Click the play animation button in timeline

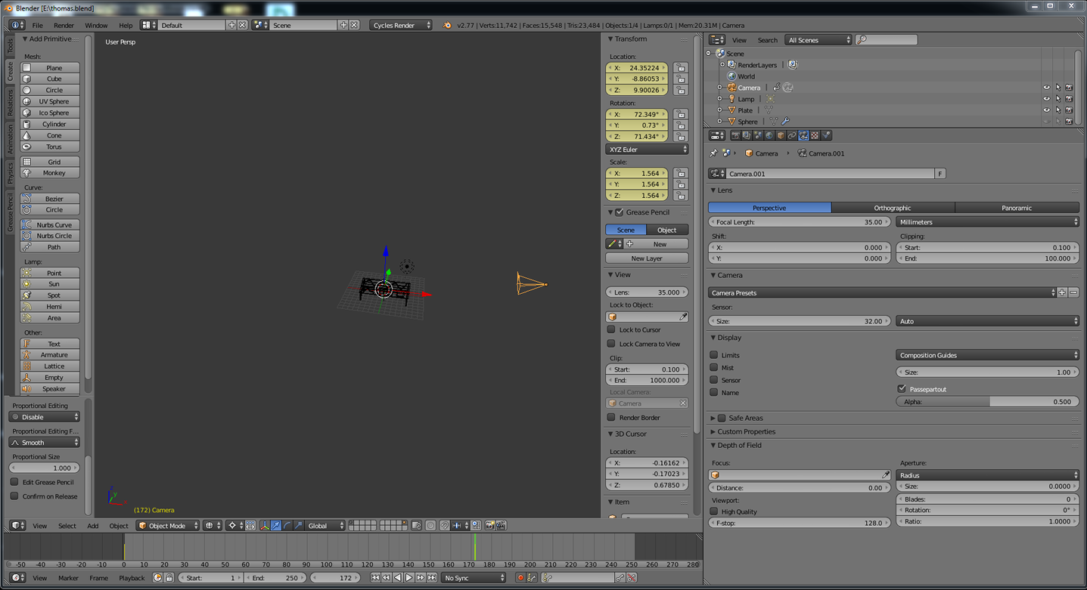[409, 578]
